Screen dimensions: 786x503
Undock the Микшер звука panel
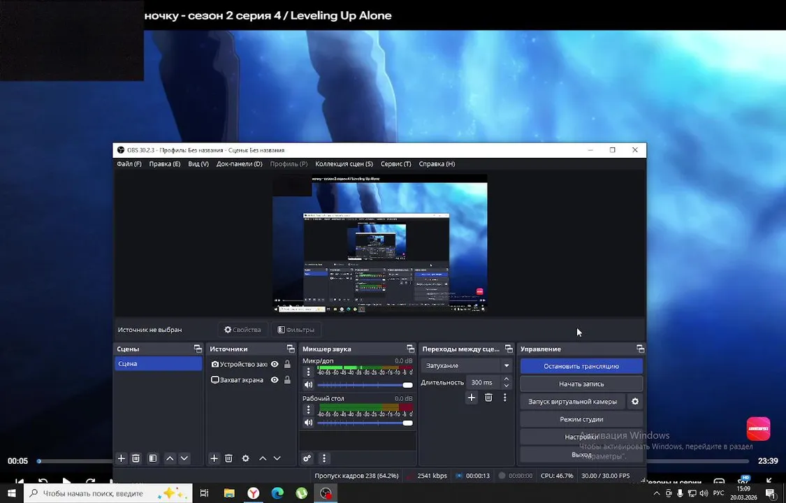click(x=411, y=349)
